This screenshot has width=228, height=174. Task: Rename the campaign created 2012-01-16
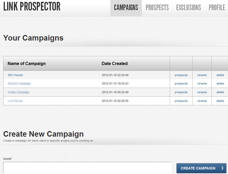point(202,92)
